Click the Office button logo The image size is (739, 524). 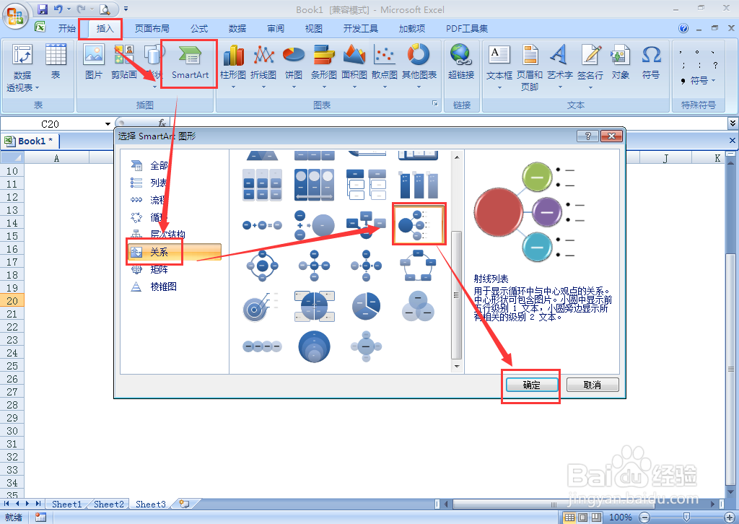point(15,16)
